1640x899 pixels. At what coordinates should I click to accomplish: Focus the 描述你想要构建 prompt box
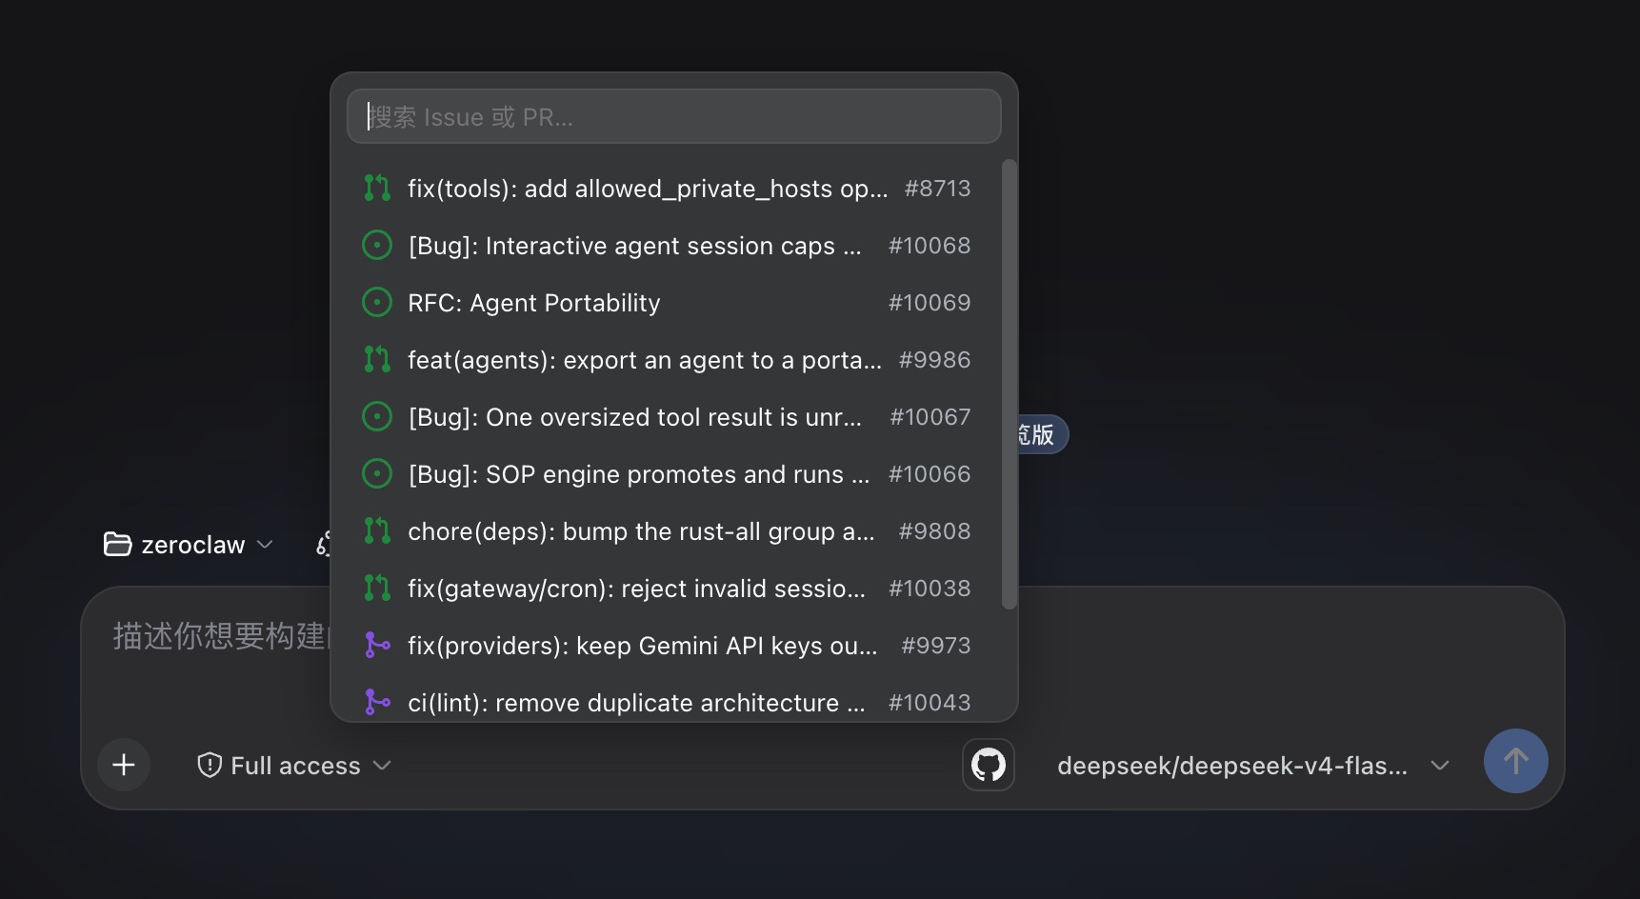point(221,636)
